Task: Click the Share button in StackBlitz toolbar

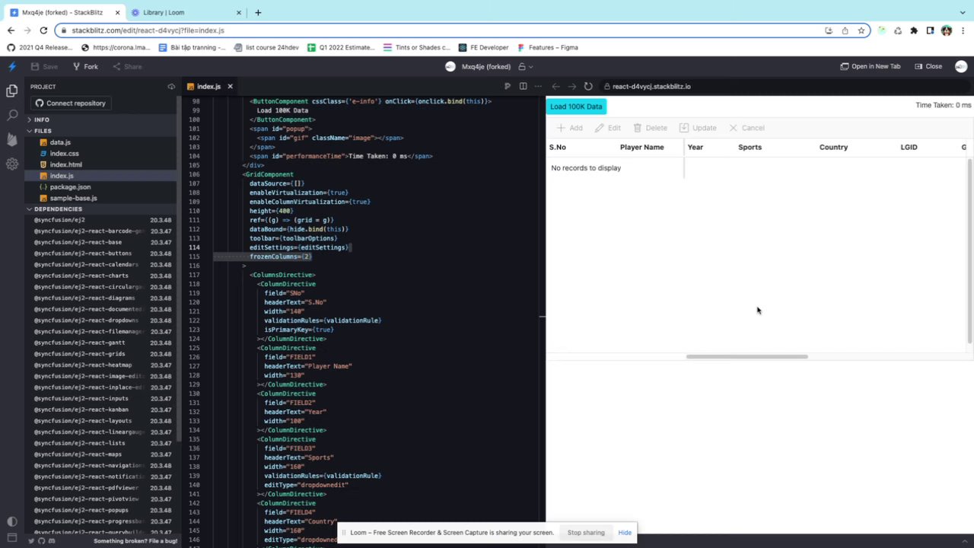Action: tap(127, 66)
